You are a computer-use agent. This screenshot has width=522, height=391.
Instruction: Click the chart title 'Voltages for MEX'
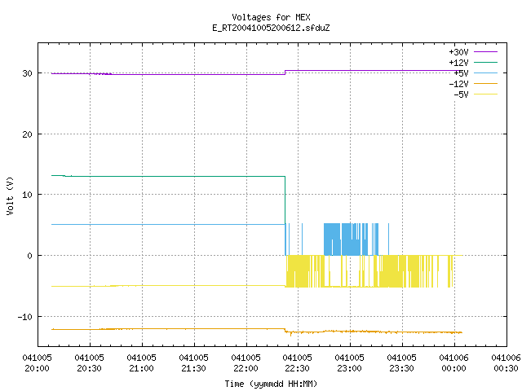coord(271,17)
